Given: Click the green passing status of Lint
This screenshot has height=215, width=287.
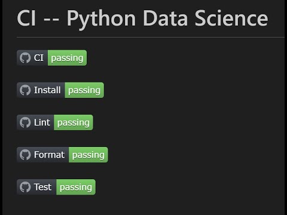Looking at the screenshot, I should 74,122.
